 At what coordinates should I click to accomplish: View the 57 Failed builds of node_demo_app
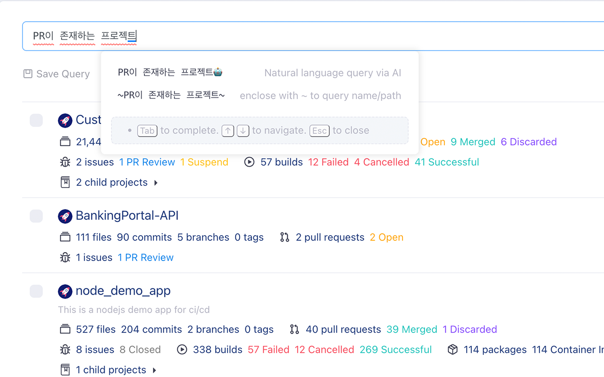(268, 350)
